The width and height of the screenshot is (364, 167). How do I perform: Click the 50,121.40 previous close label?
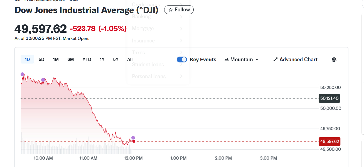click(x=329, y=98)
